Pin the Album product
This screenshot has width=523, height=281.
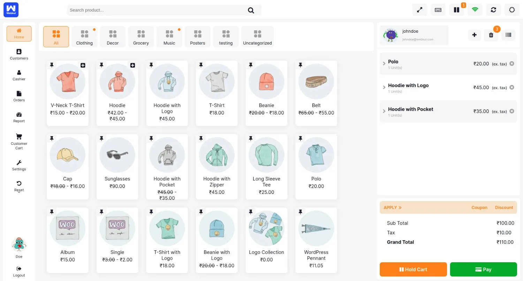coord(52,212)
